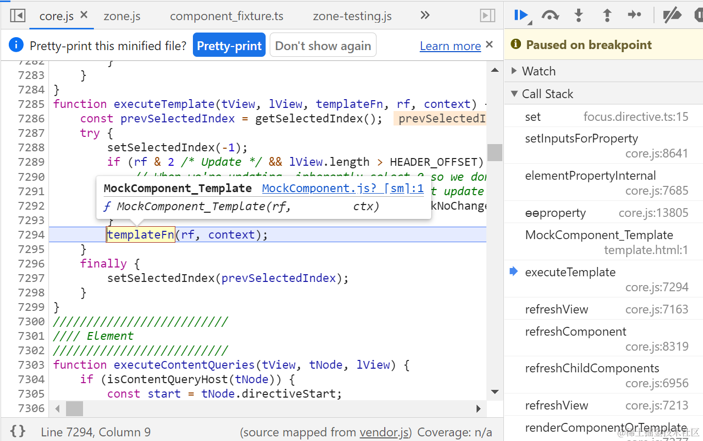The width and height of the screenshot is (703, 441).
Task: Click the vertical scrollbar up arrow
Action: 495,70
